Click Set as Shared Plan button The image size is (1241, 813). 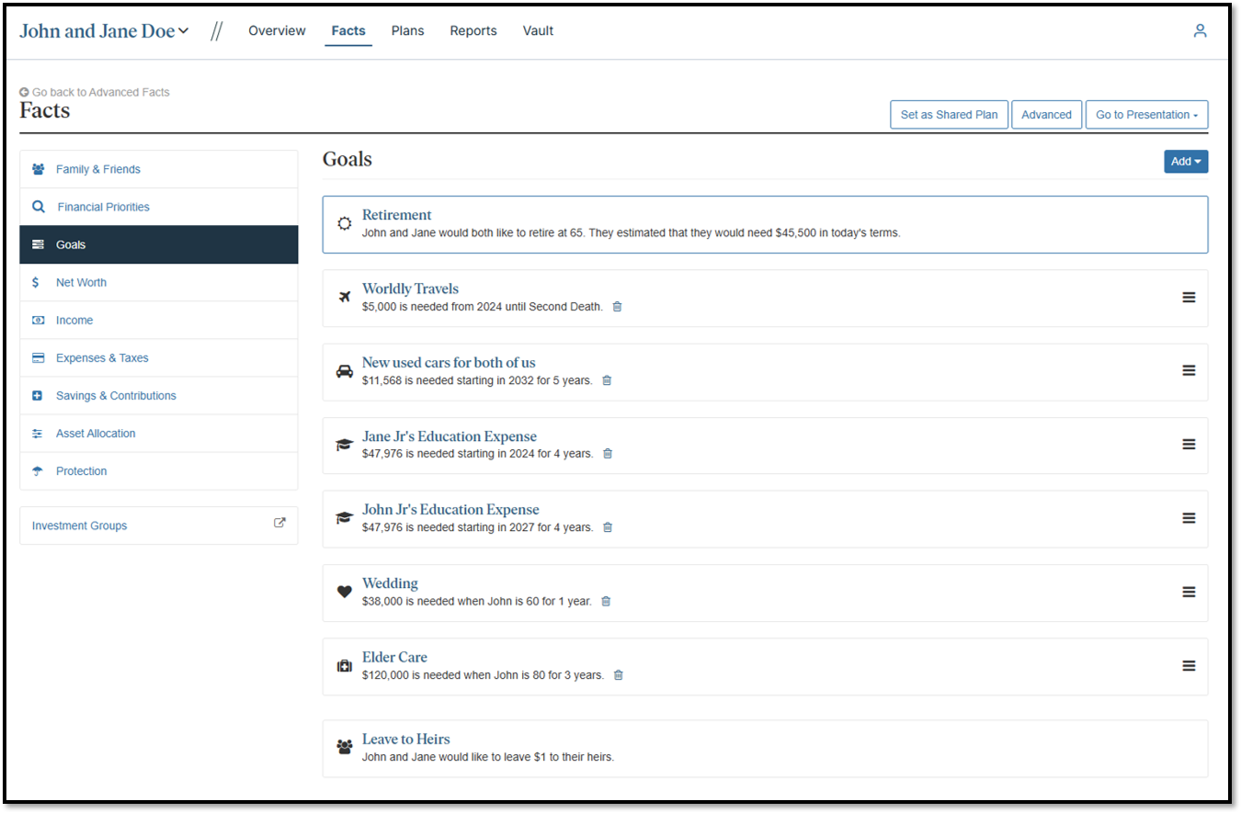tap(949, 115)
